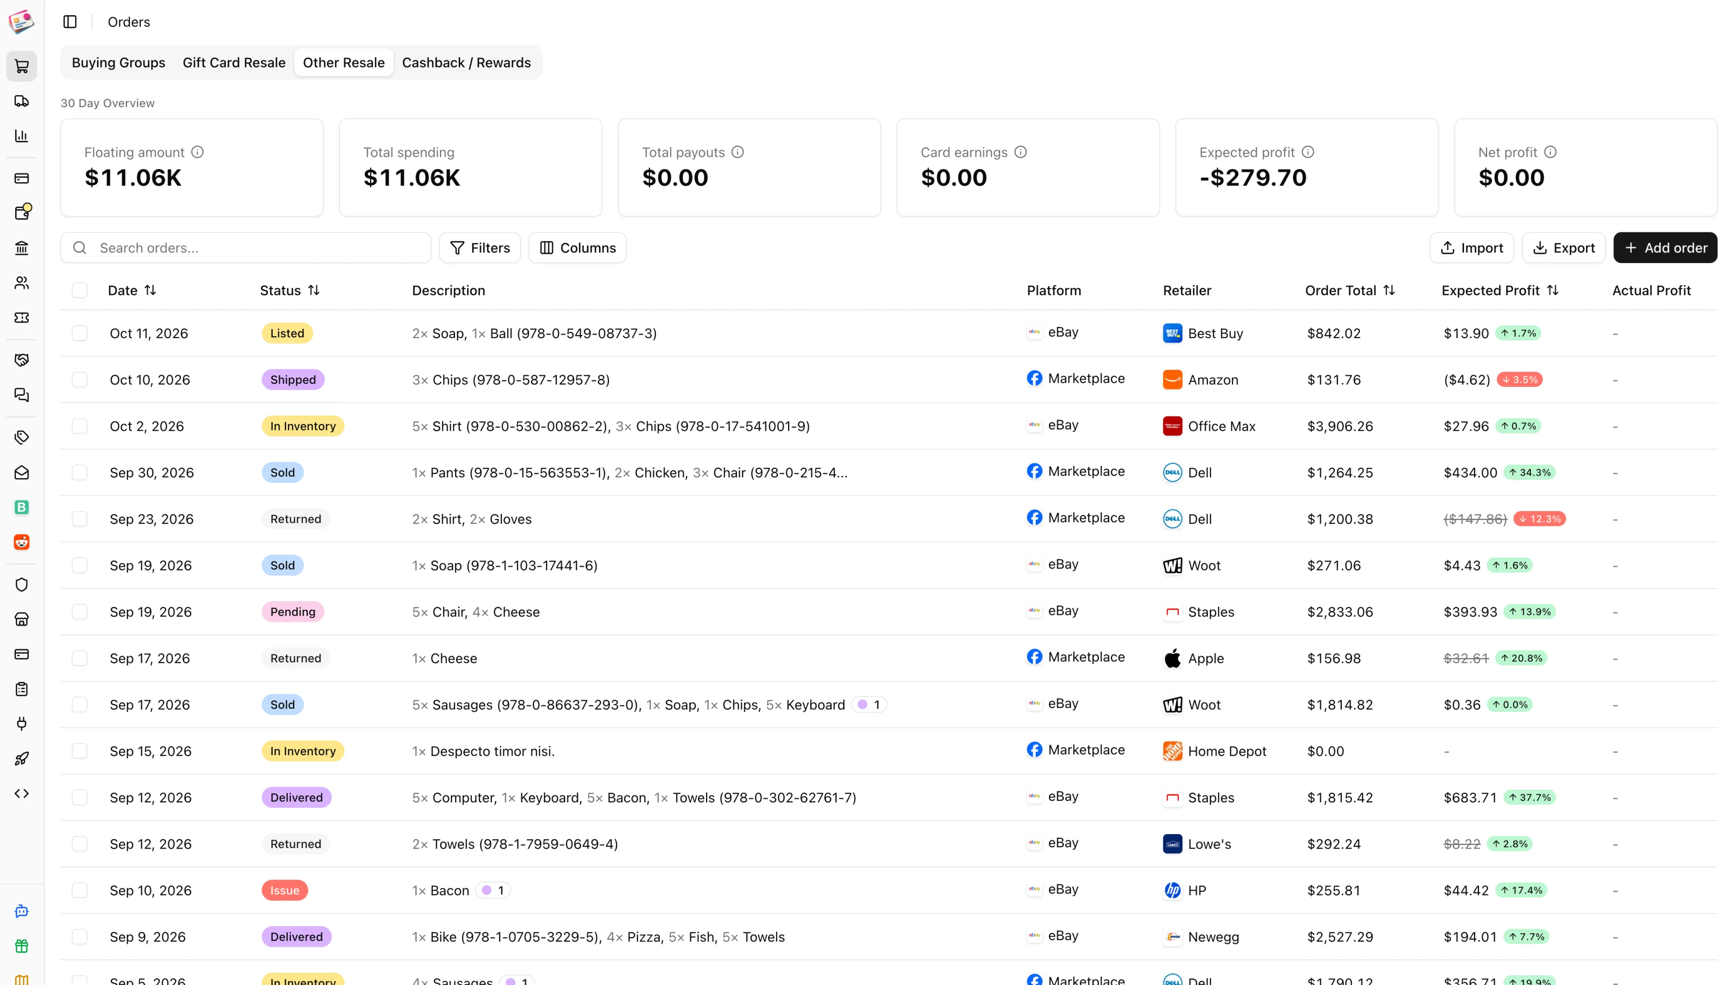
Task: Switch to the Cashback / Rewards tab
Action: 467,62
